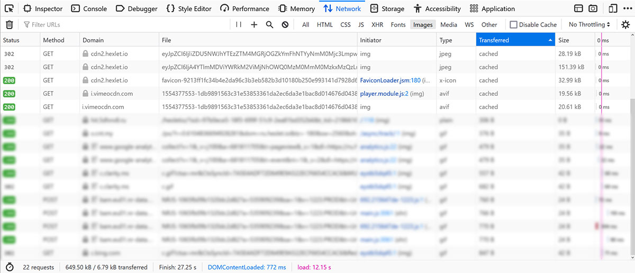
Task: Open the Storage tab
Action: tap(387, 8)
